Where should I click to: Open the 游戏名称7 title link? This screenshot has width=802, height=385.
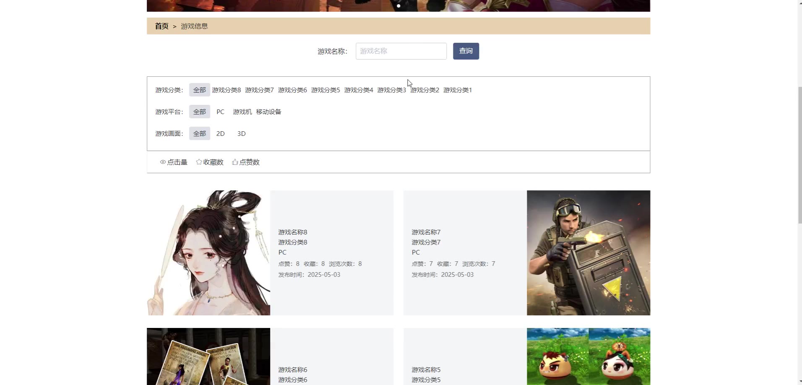pos(426,232)
